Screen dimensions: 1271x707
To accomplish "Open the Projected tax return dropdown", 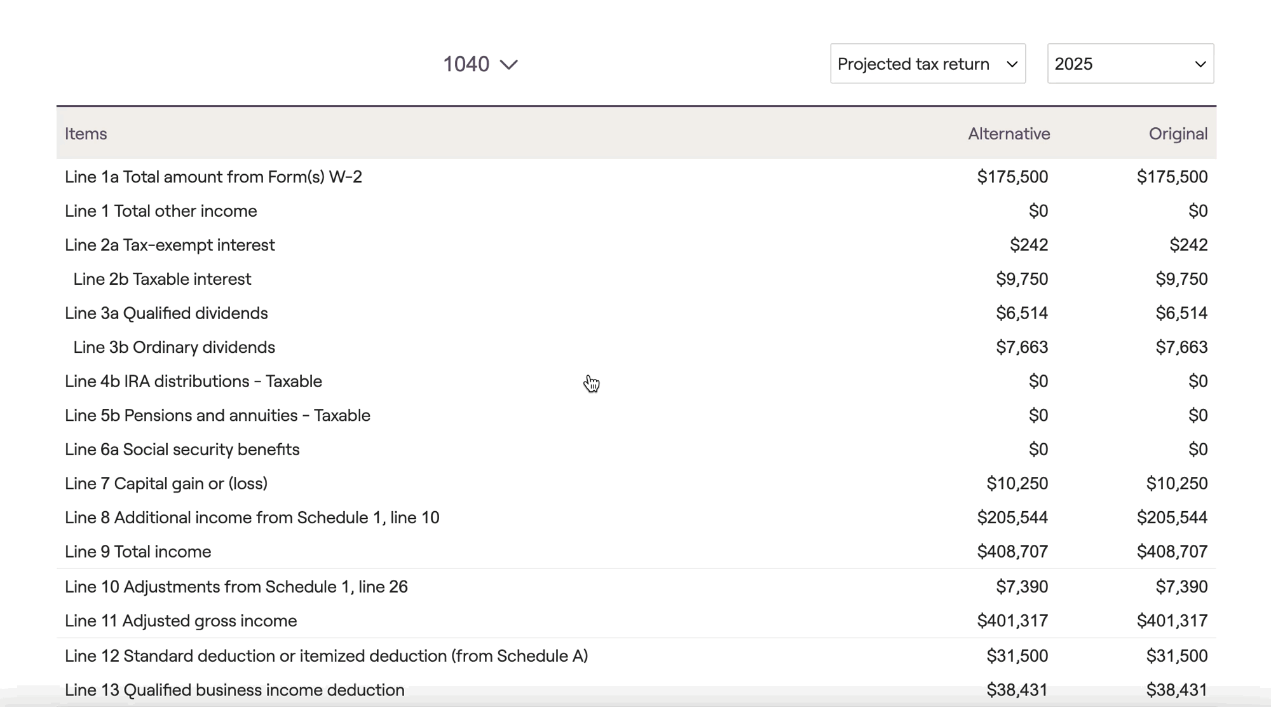I will click(927, 64).
